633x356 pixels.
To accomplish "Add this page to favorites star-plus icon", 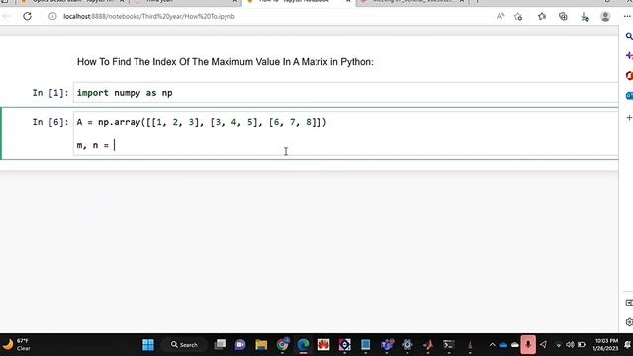I will (x=518, y=16).
